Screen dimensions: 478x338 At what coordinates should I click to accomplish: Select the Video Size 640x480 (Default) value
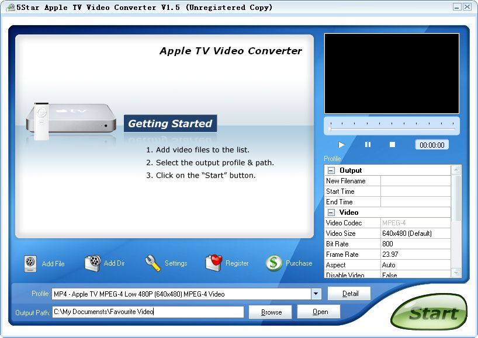click(x=415, y=234)
